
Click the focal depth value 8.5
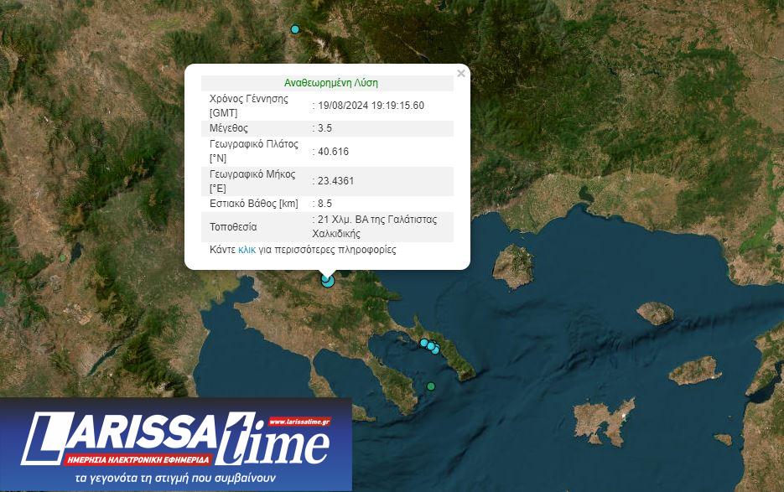[x=324, y=203]
